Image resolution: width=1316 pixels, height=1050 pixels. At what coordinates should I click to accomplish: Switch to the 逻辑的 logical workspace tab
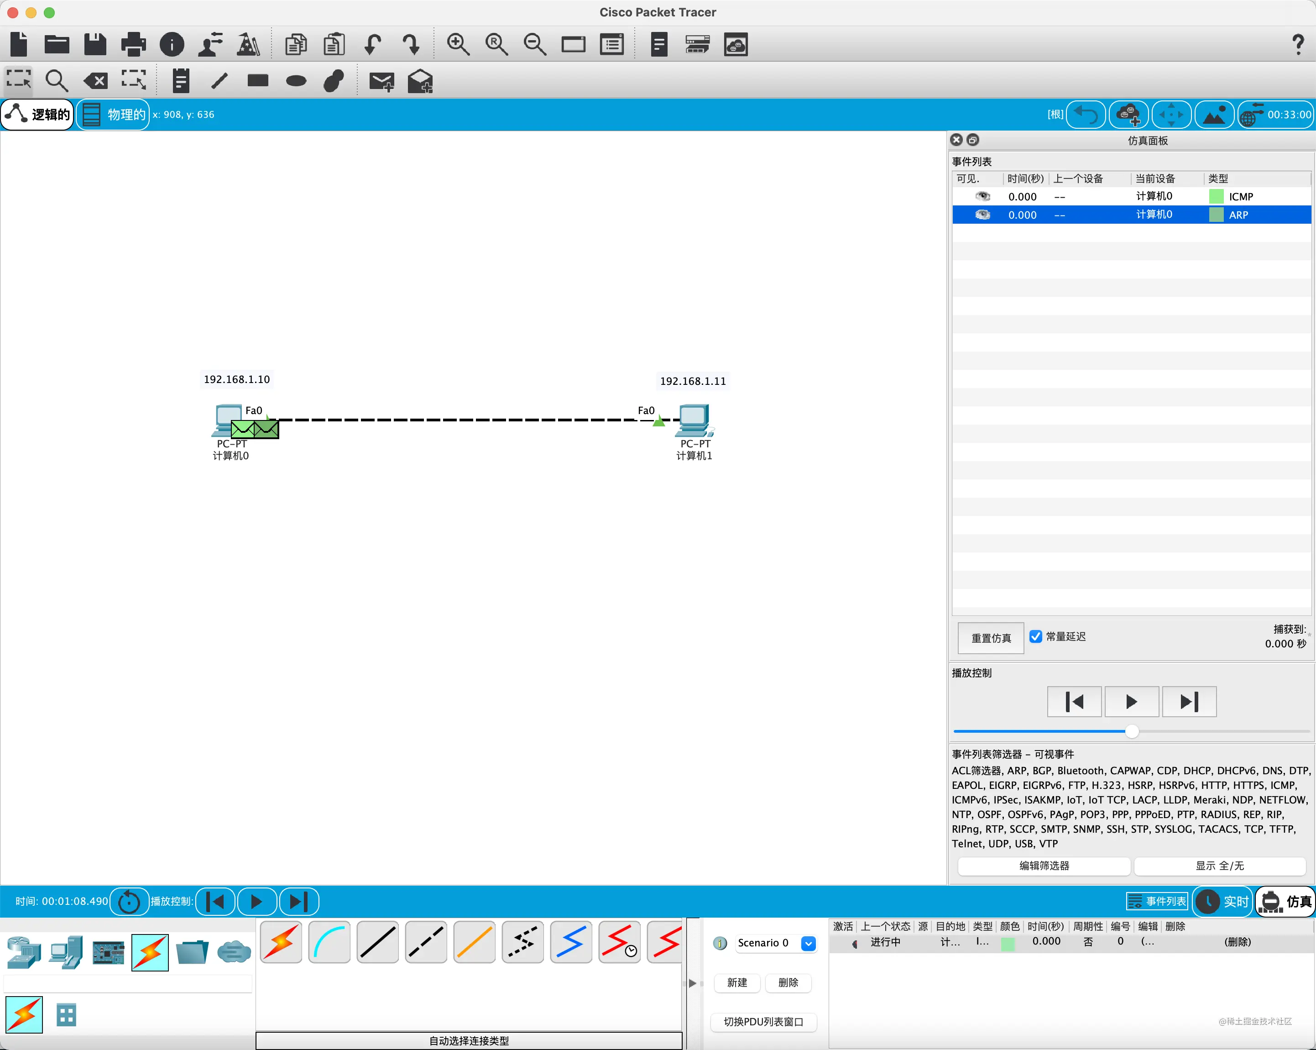click(x=38, y=114)
